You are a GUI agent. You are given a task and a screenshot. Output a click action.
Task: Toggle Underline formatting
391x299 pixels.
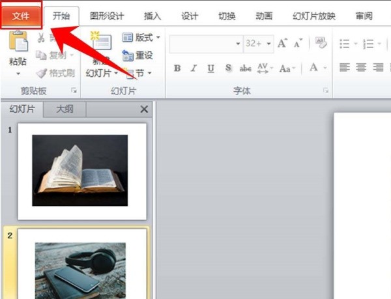tap(210, 68)
